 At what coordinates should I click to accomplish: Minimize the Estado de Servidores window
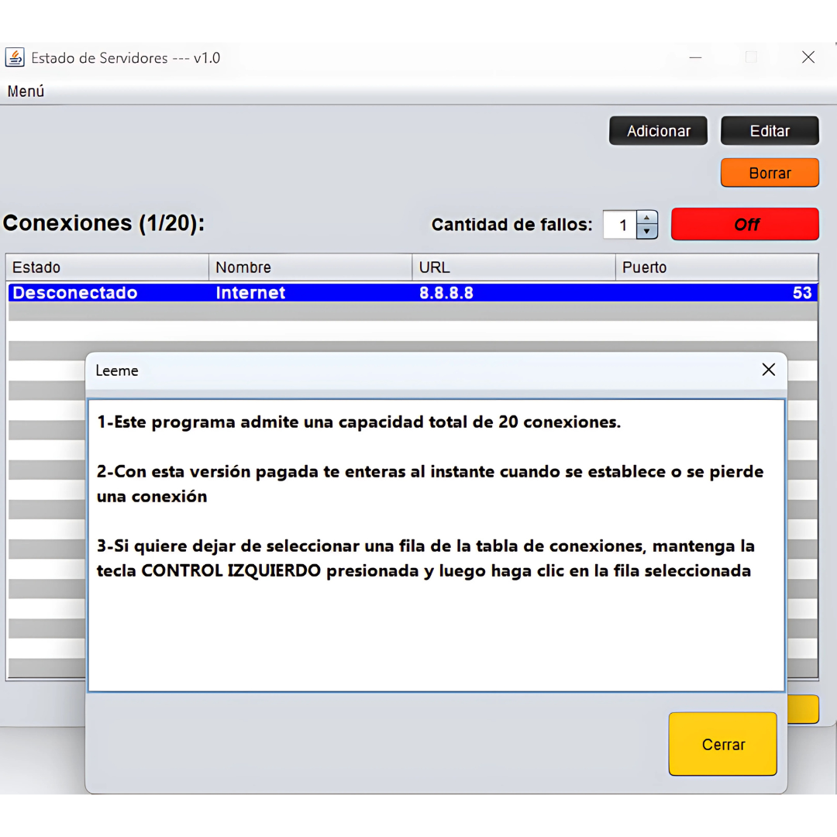pos(695,57)
